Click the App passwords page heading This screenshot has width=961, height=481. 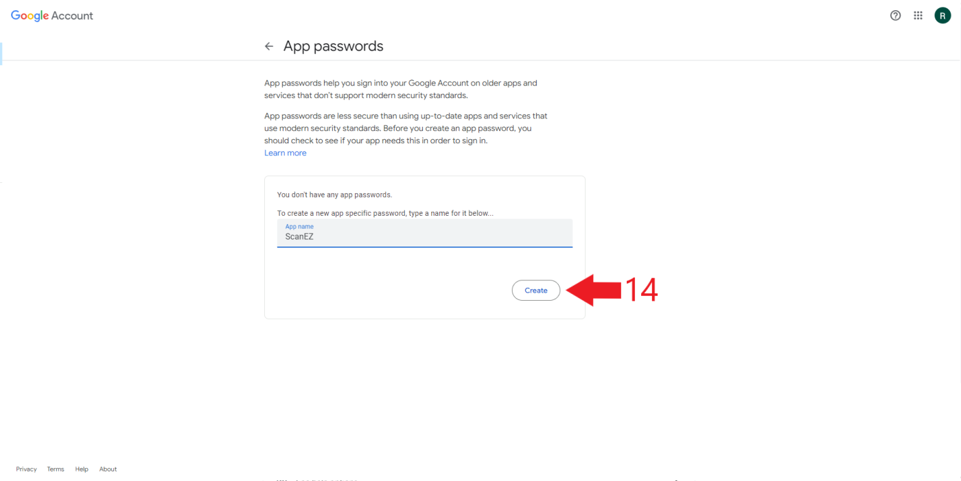tap(334, 47)
